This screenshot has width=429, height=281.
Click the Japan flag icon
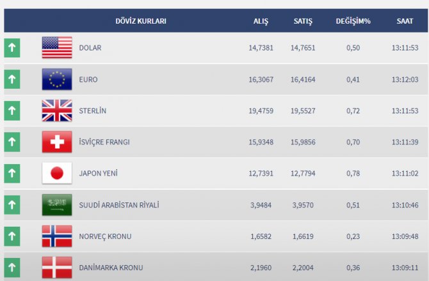pos(57,173)
